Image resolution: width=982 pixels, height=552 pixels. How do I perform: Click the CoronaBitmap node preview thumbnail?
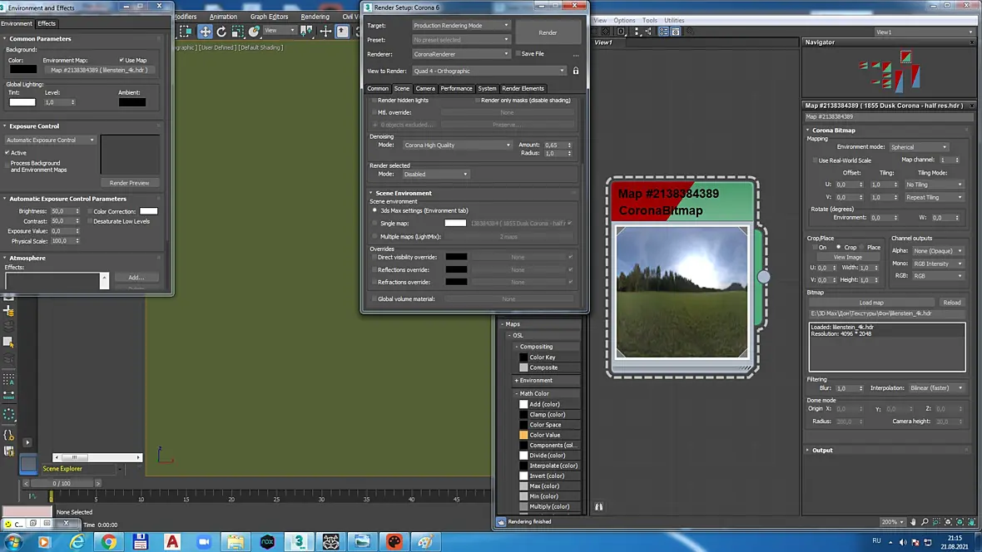(682, 292)
